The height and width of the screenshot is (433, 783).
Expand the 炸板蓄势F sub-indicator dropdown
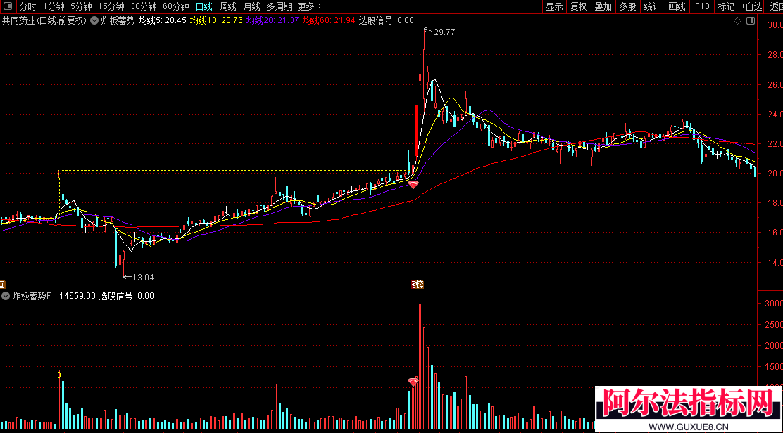coord(6,296)
